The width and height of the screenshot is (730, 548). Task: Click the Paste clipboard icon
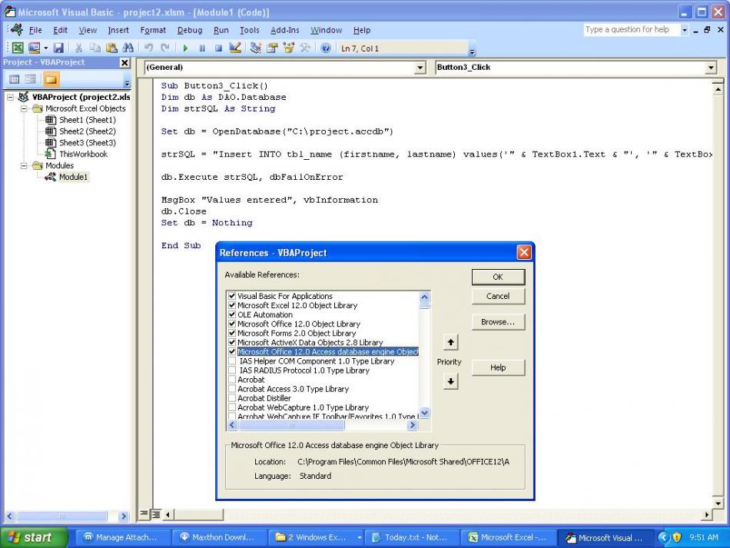[111, 48]
